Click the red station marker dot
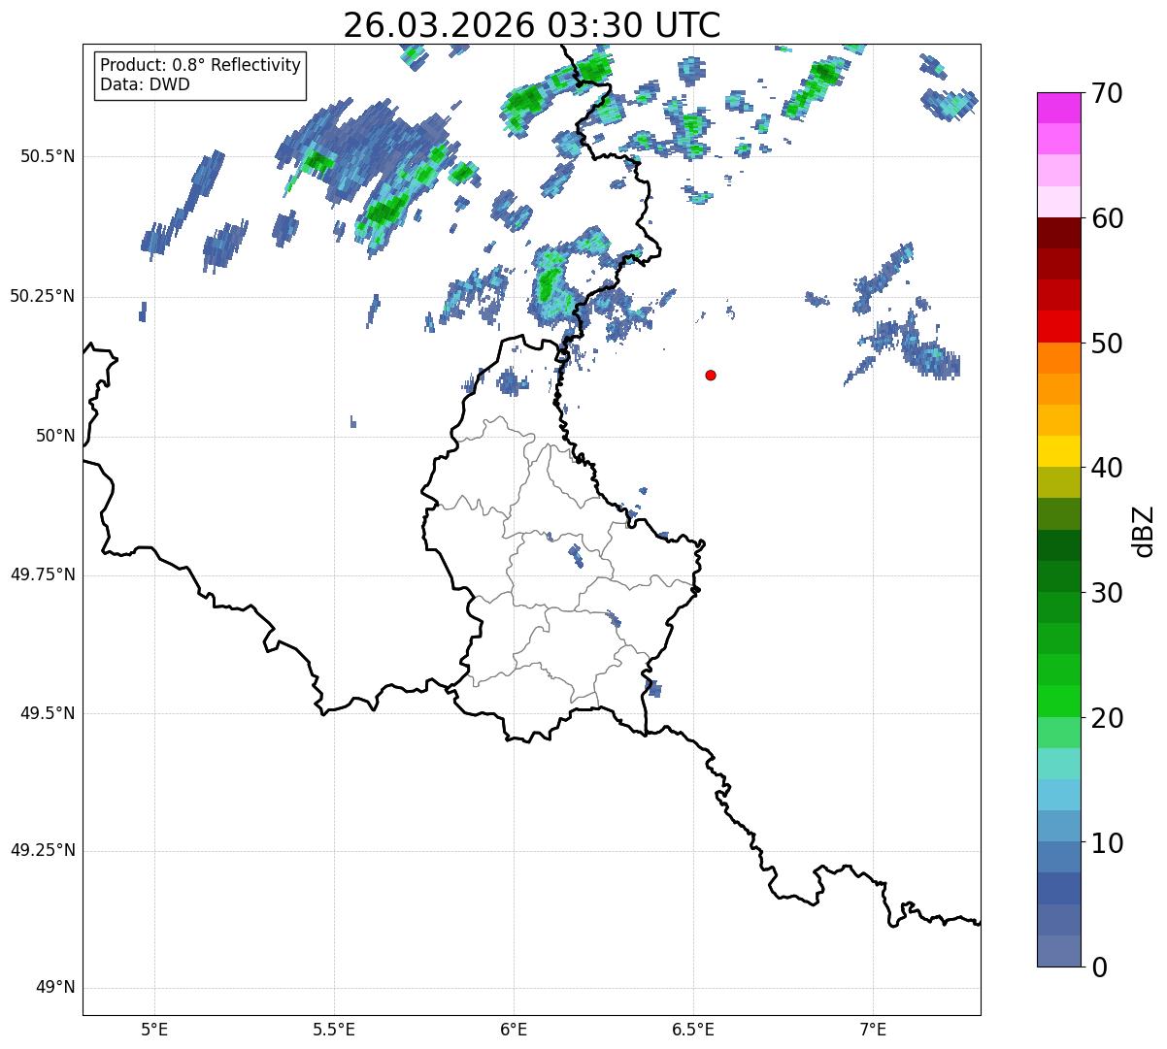This screenshot has height=1049, width=1167. [711, 375]
